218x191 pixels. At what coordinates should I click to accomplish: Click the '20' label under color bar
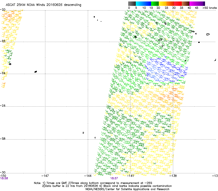pyautogui.click(x=158, y=8)
